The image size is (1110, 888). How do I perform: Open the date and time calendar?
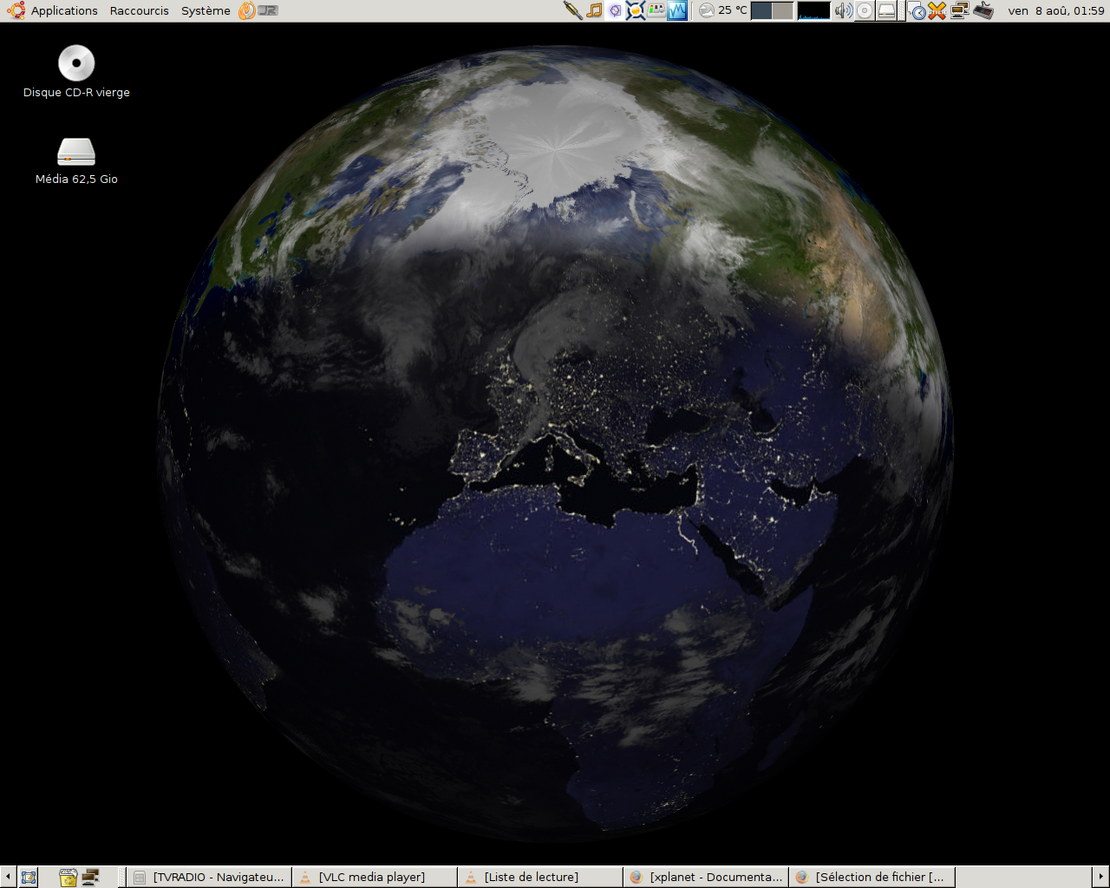click(x=1055, y=10)
